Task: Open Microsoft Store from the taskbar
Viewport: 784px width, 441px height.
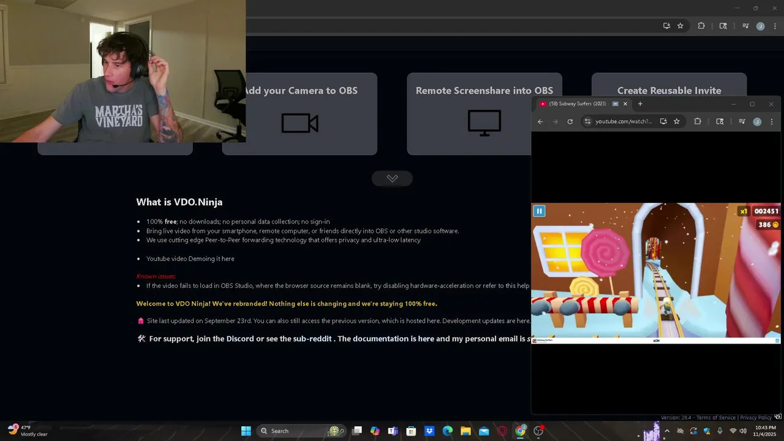Action: [x=411, y=431]
